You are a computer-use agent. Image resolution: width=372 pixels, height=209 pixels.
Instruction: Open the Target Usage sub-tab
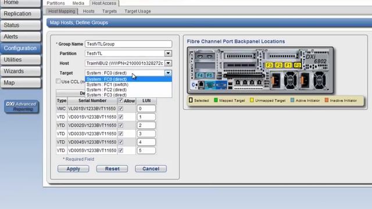pos(138,11)
